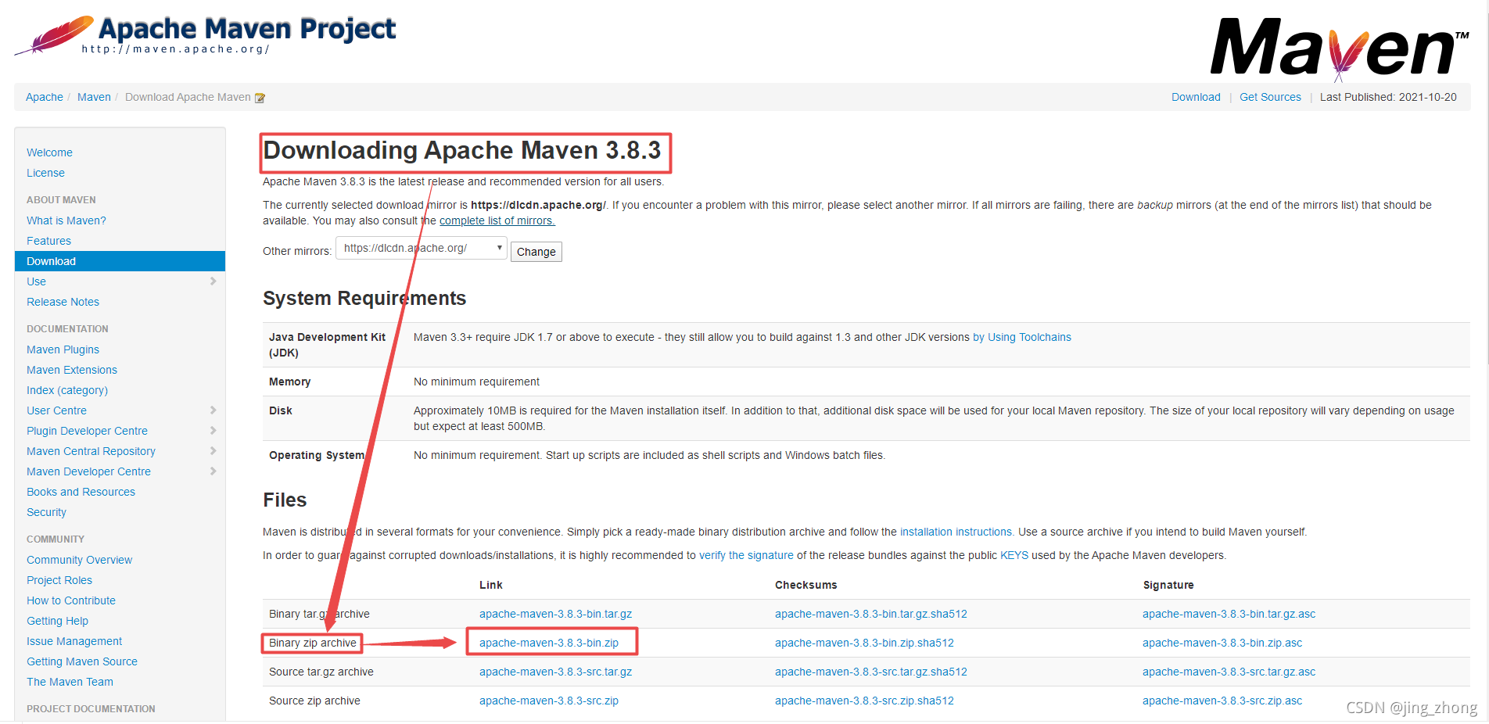Download apache-maven-3.8.3-src.zip
This screenshot has height=724, width=1489.
[549, 701]
